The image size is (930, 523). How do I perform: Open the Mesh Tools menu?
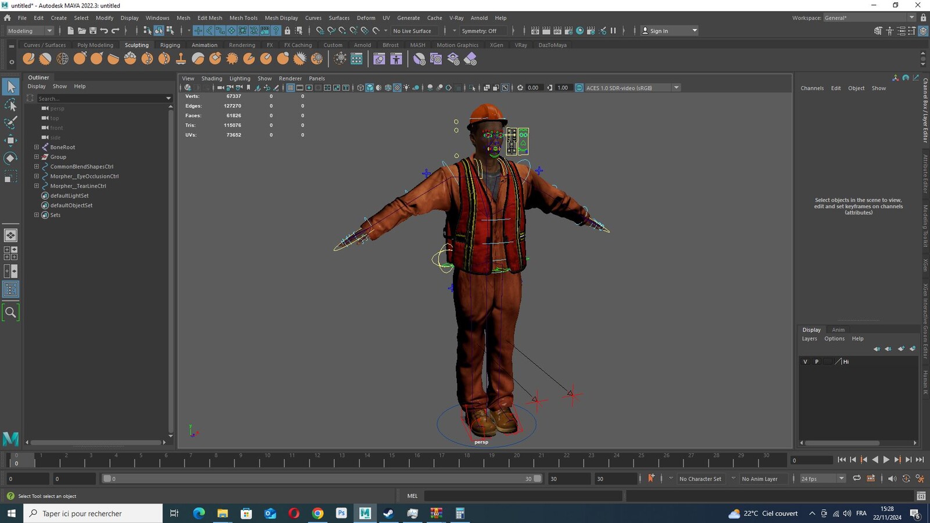243,18
